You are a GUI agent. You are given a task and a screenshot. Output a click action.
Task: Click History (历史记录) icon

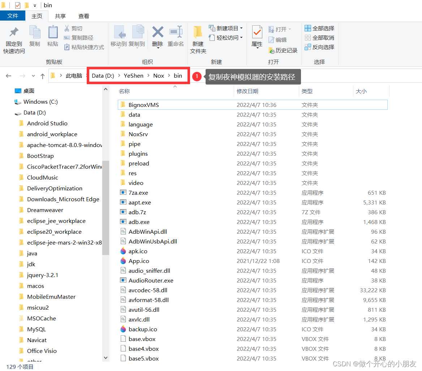pos(272,50)
